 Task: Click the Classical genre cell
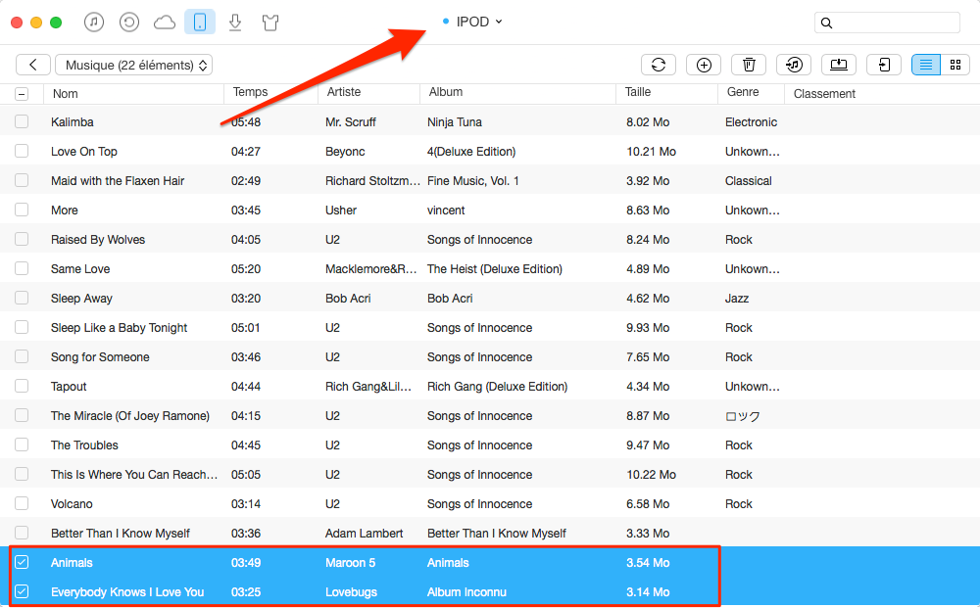point(749,180)
